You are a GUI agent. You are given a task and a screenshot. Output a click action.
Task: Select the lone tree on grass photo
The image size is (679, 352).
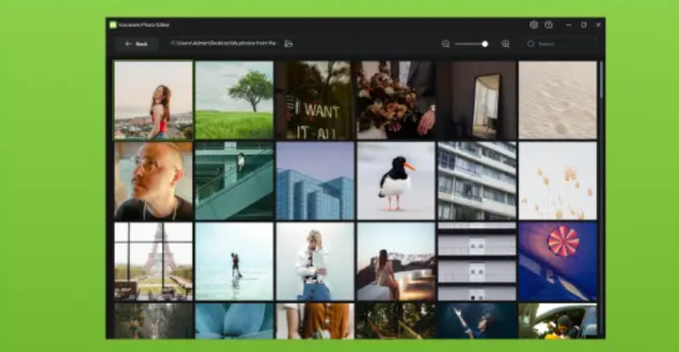pyautogui.click(x=234, y=100)
